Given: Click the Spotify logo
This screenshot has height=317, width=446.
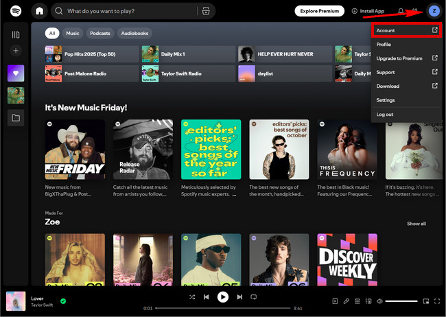Looking at the screenshot, I should tap(16, 11).
